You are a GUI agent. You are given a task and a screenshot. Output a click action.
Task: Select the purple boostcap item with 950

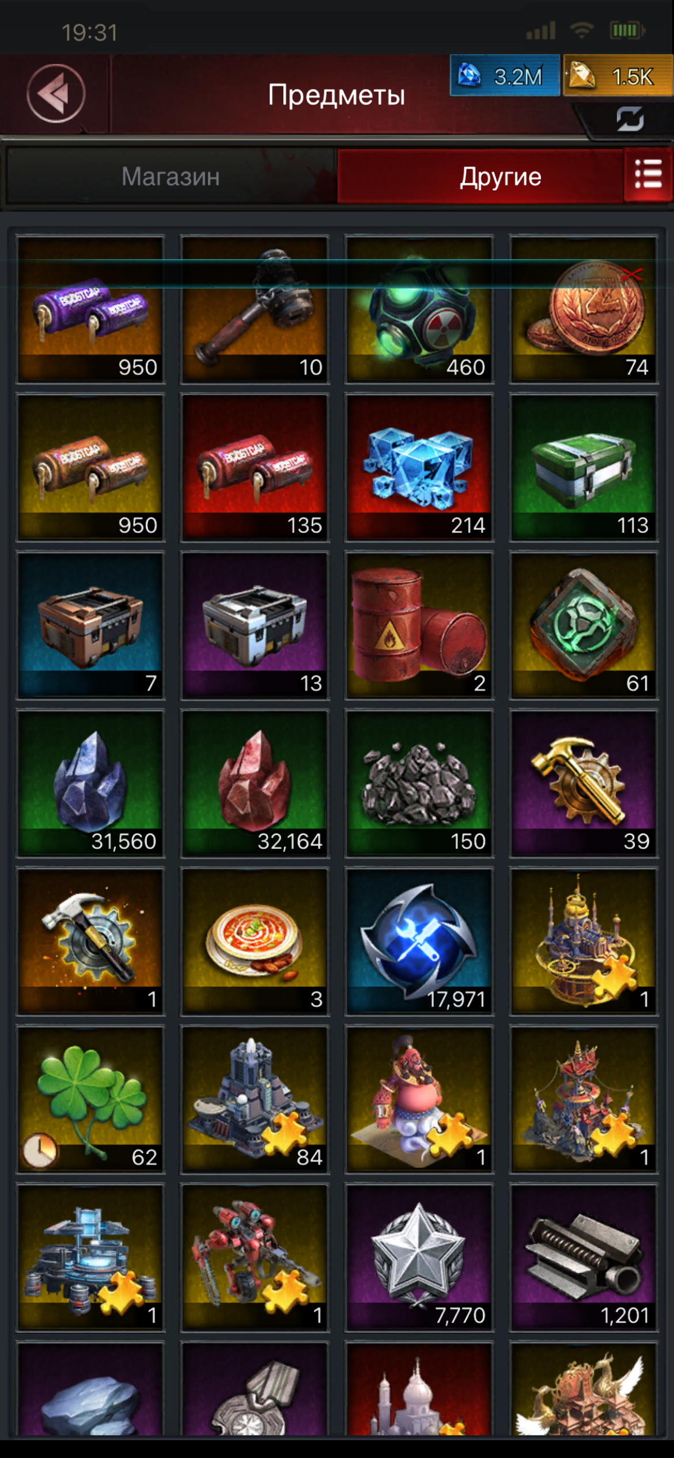pyautogui.click(x=90, y=309)
